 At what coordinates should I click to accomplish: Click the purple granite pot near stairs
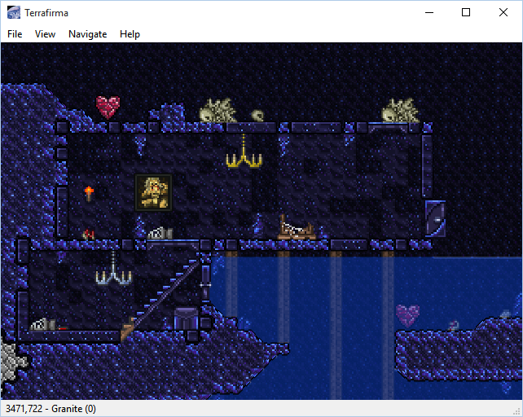click(187, 318)
